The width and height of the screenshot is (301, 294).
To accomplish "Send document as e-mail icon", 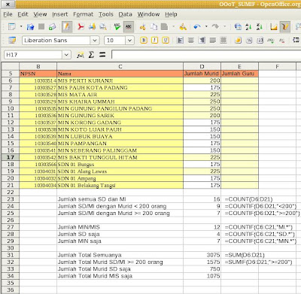I will 52,26.
